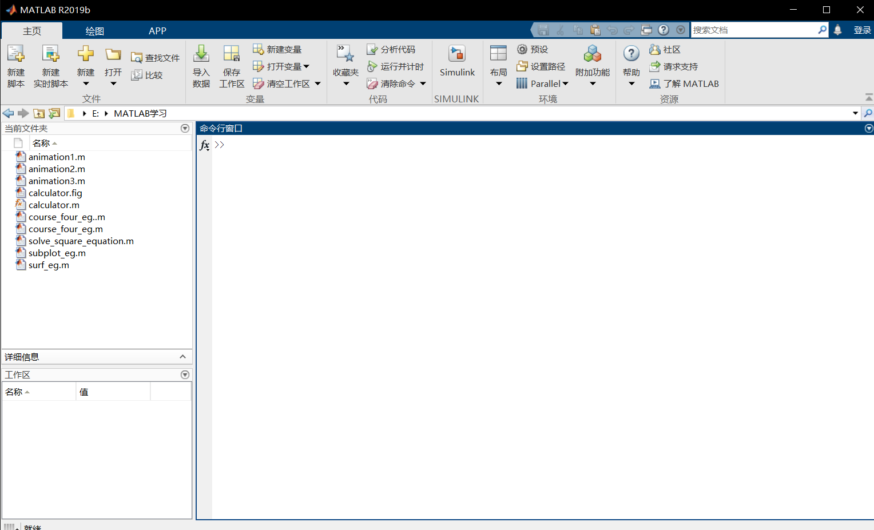Expand the 清空工作区 dropdown arrow

point(318,84)
